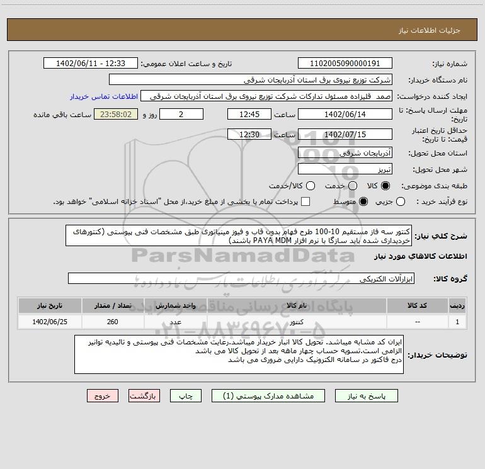The image size is (485, 469).
Task: Click column header نام کالا
Action: (297, 306)
